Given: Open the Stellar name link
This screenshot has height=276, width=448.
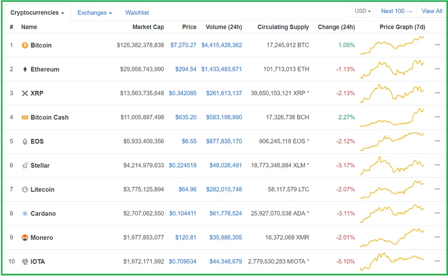Looking at the screenshot, I should coord(40,165).
